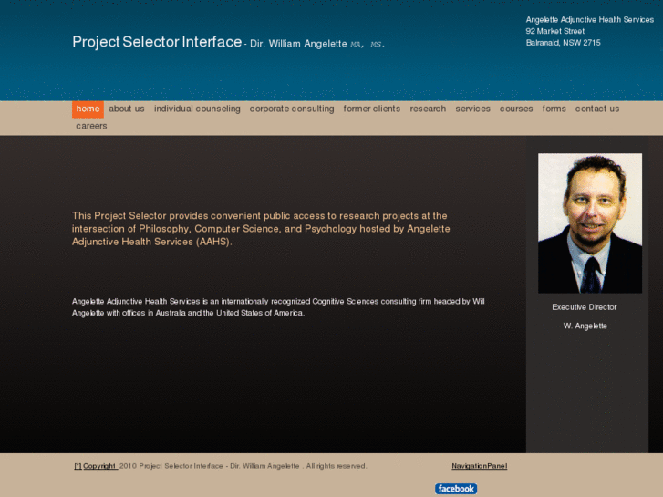Click the Project Selector Interface title
Screen dimensions: 663x497
click(x=157, y=42)
